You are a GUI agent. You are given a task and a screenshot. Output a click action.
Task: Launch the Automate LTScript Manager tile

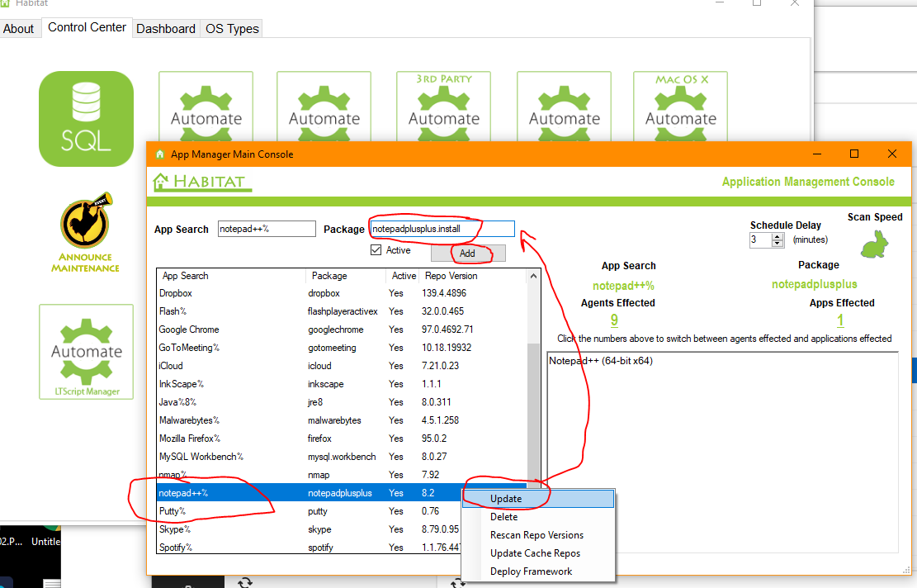tap(86, 353)
